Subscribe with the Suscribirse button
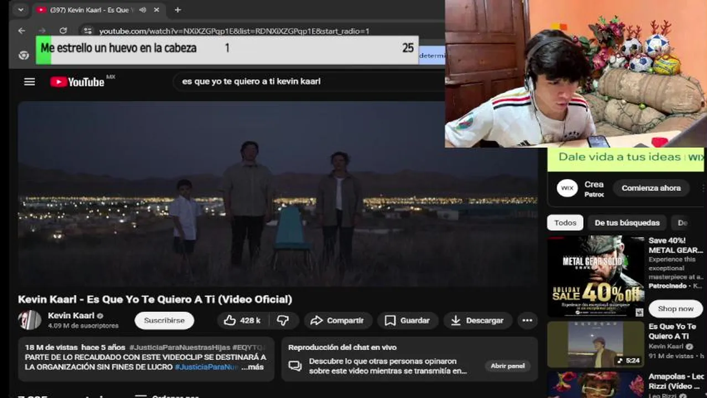The image size is (707, 398). pyautogui.click(x=164, y=321)
